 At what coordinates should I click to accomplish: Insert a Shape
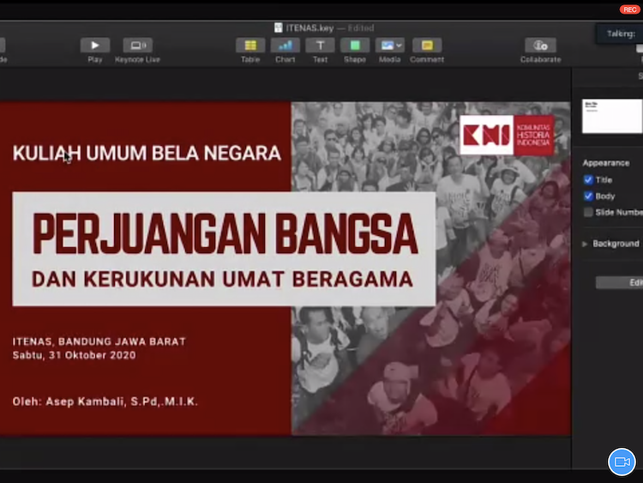[355, 45]
